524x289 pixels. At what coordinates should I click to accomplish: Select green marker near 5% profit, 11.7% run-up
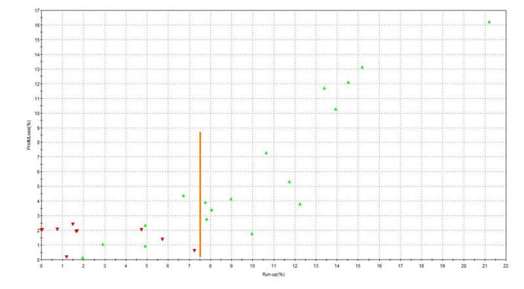point(289,182)
